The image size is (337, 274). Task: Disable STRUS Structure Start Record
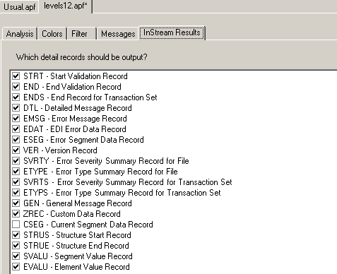(x=16, y=235)
